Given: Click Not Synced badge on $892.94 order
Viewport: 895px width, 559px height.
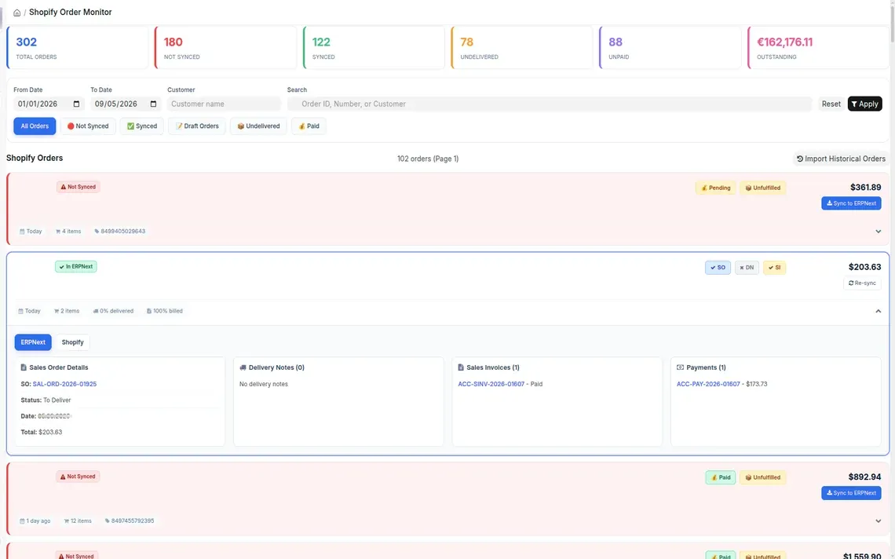Looking at the screenshot, I should coord(79,477).
